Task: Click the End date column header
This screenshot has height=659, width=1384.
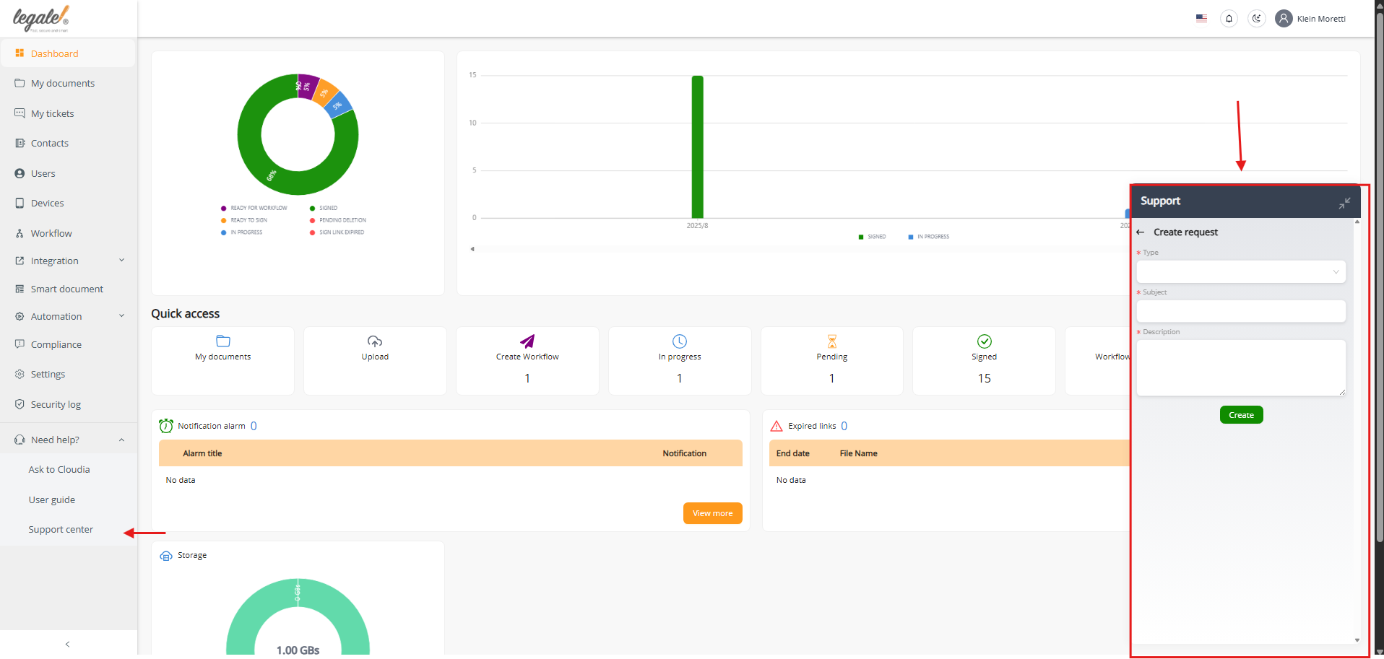Action: [x=793, y=453]
